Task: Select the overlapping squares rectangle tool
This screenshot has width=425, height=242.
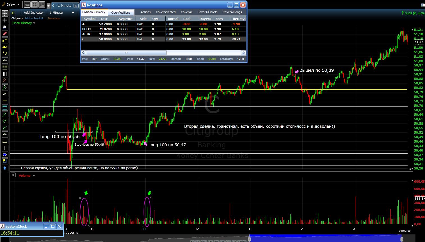Action: [x=5, y=161]
